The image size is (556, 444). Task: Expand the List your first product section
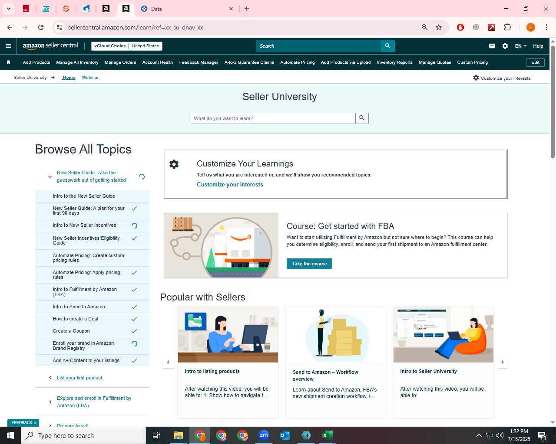tap(50, 378)
